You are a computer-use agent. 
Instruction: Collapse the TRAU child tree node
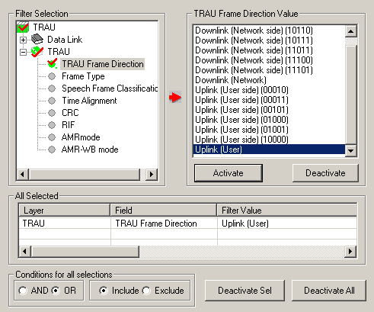[23, 52]
